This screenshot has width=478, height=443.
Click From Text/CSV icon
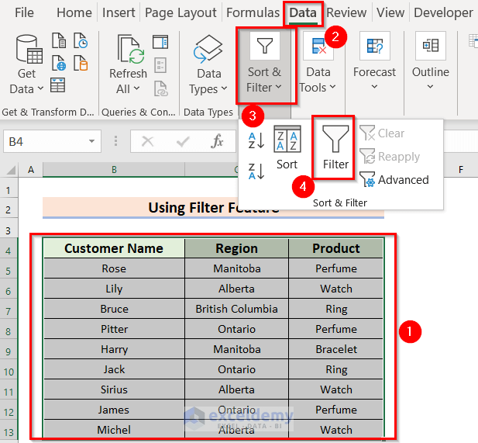59,40
